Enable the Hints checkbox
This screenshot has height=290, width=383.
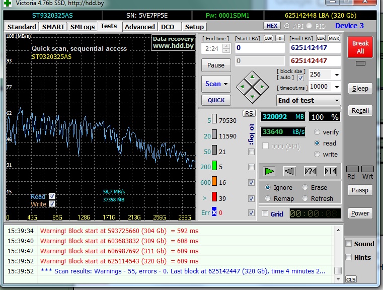pyautogui.click(x=349, y=257)
